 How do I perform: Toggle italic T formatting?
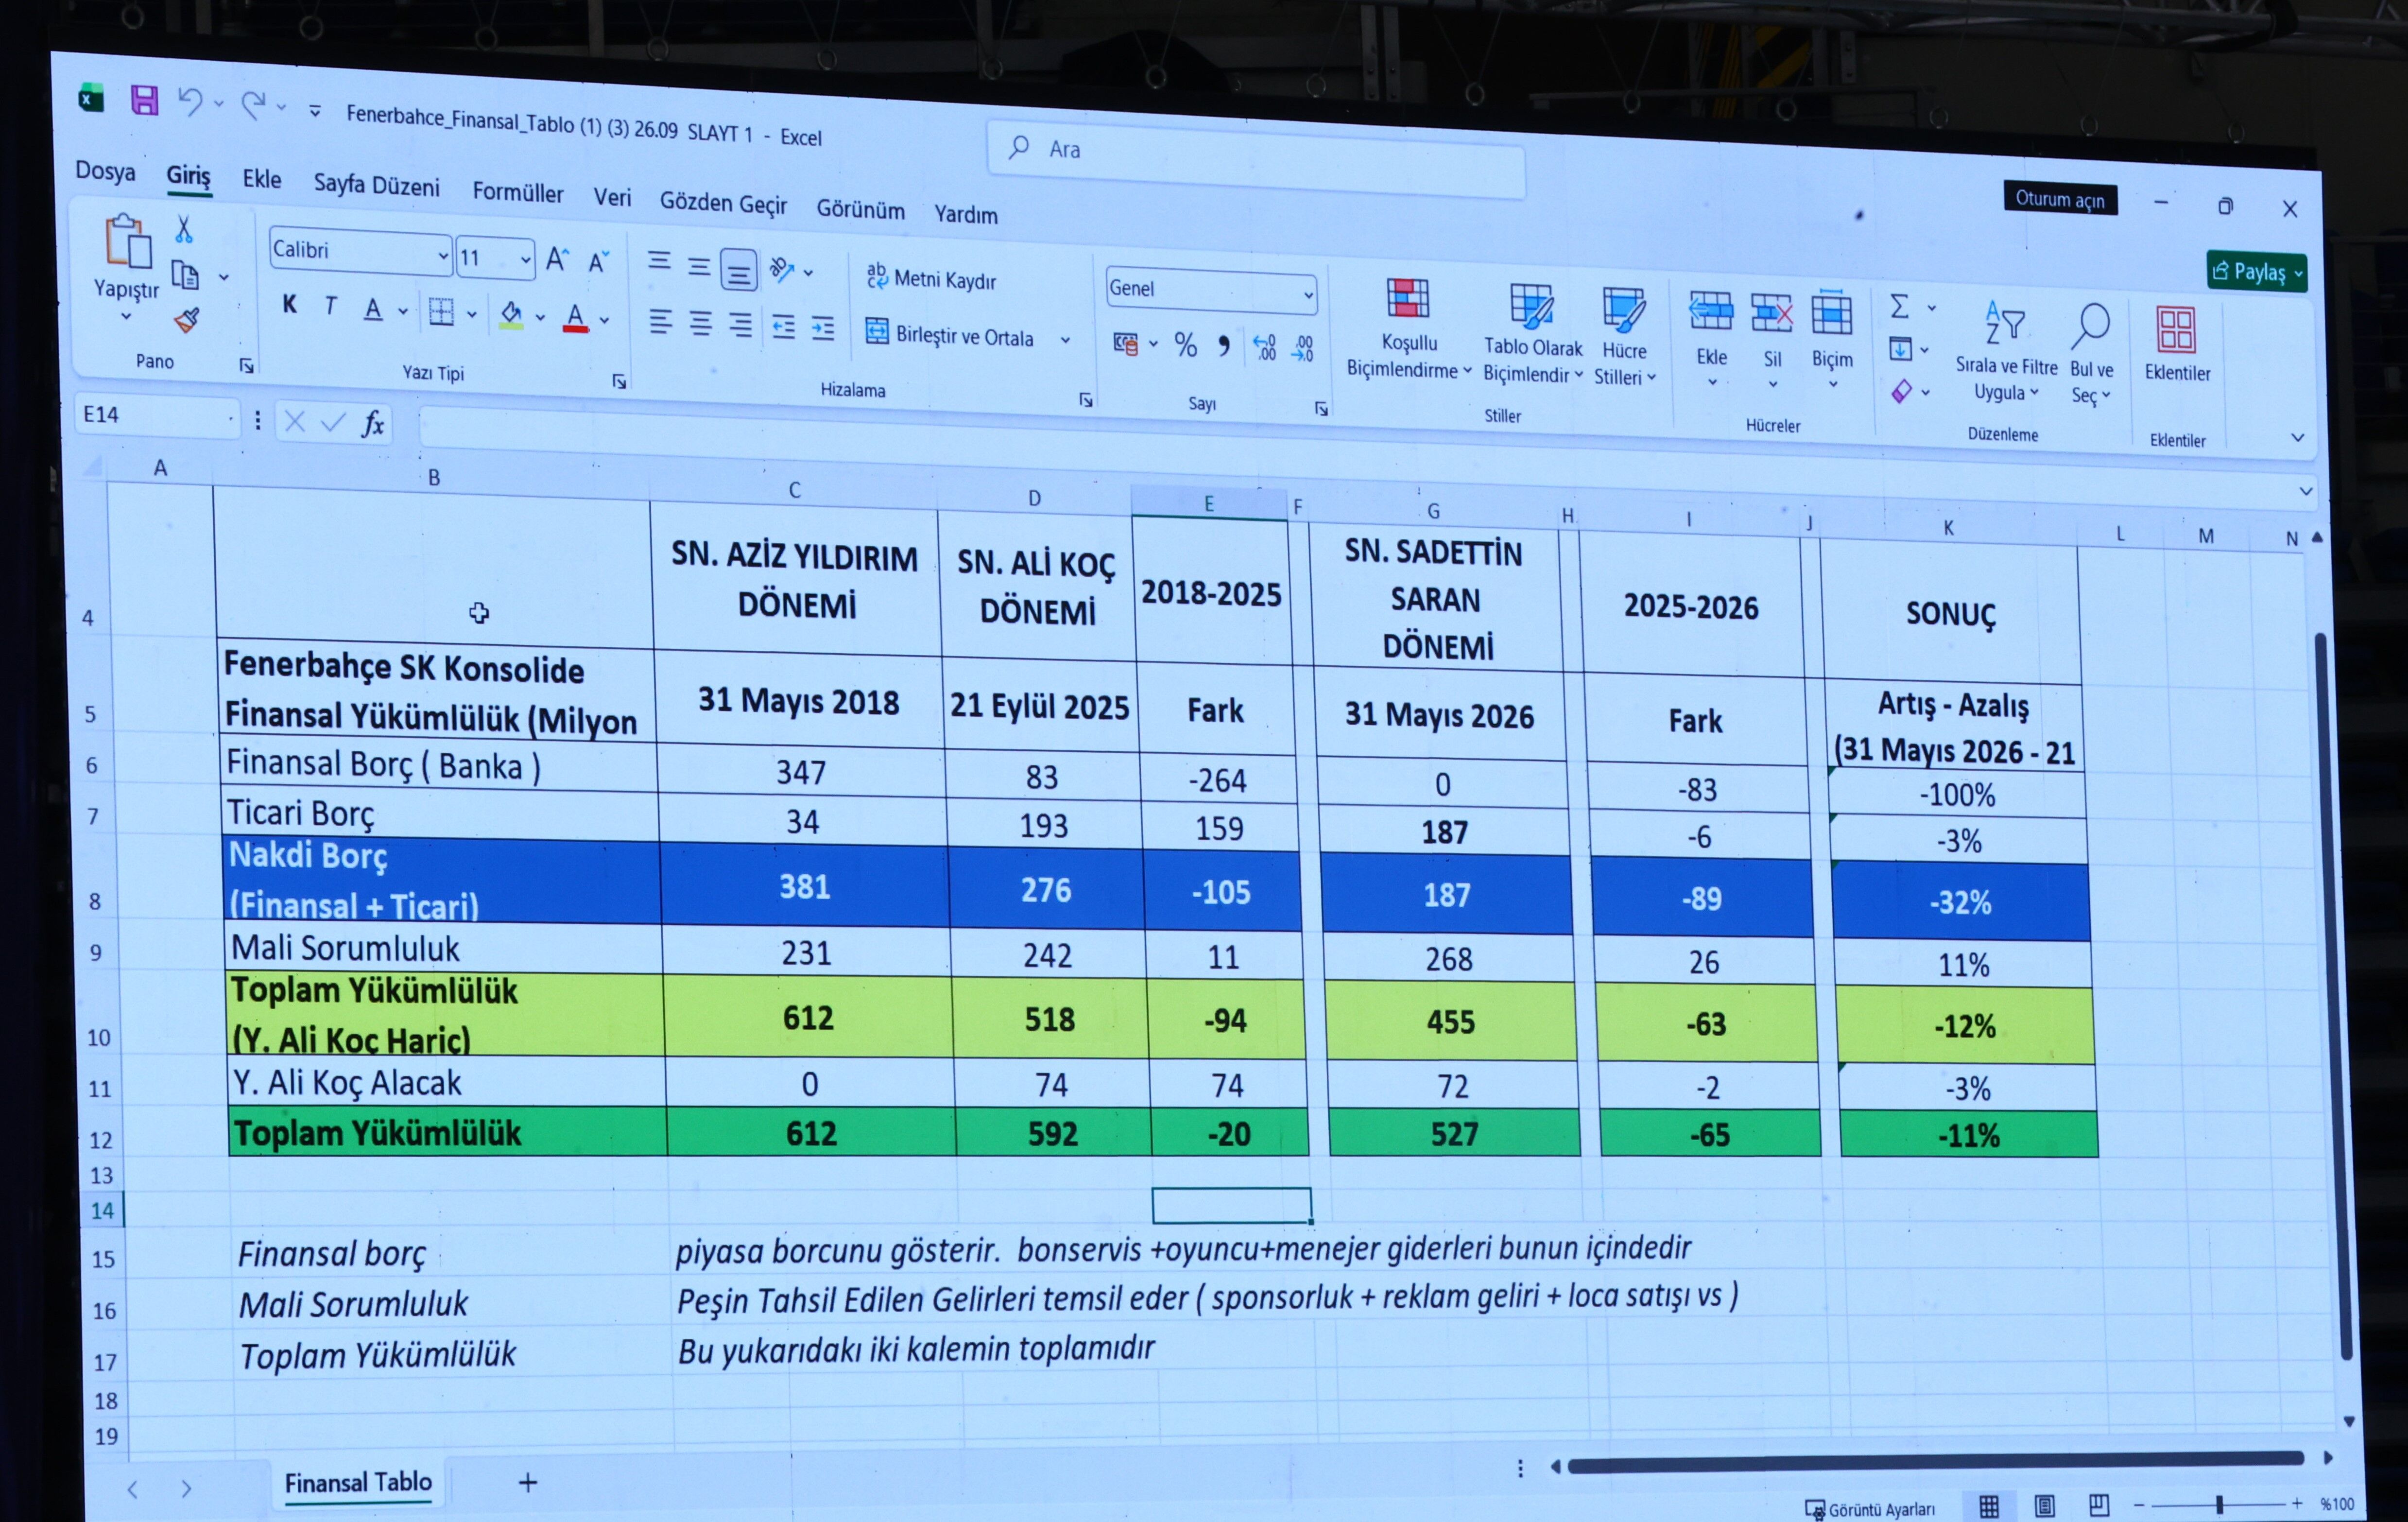[331, 306]
